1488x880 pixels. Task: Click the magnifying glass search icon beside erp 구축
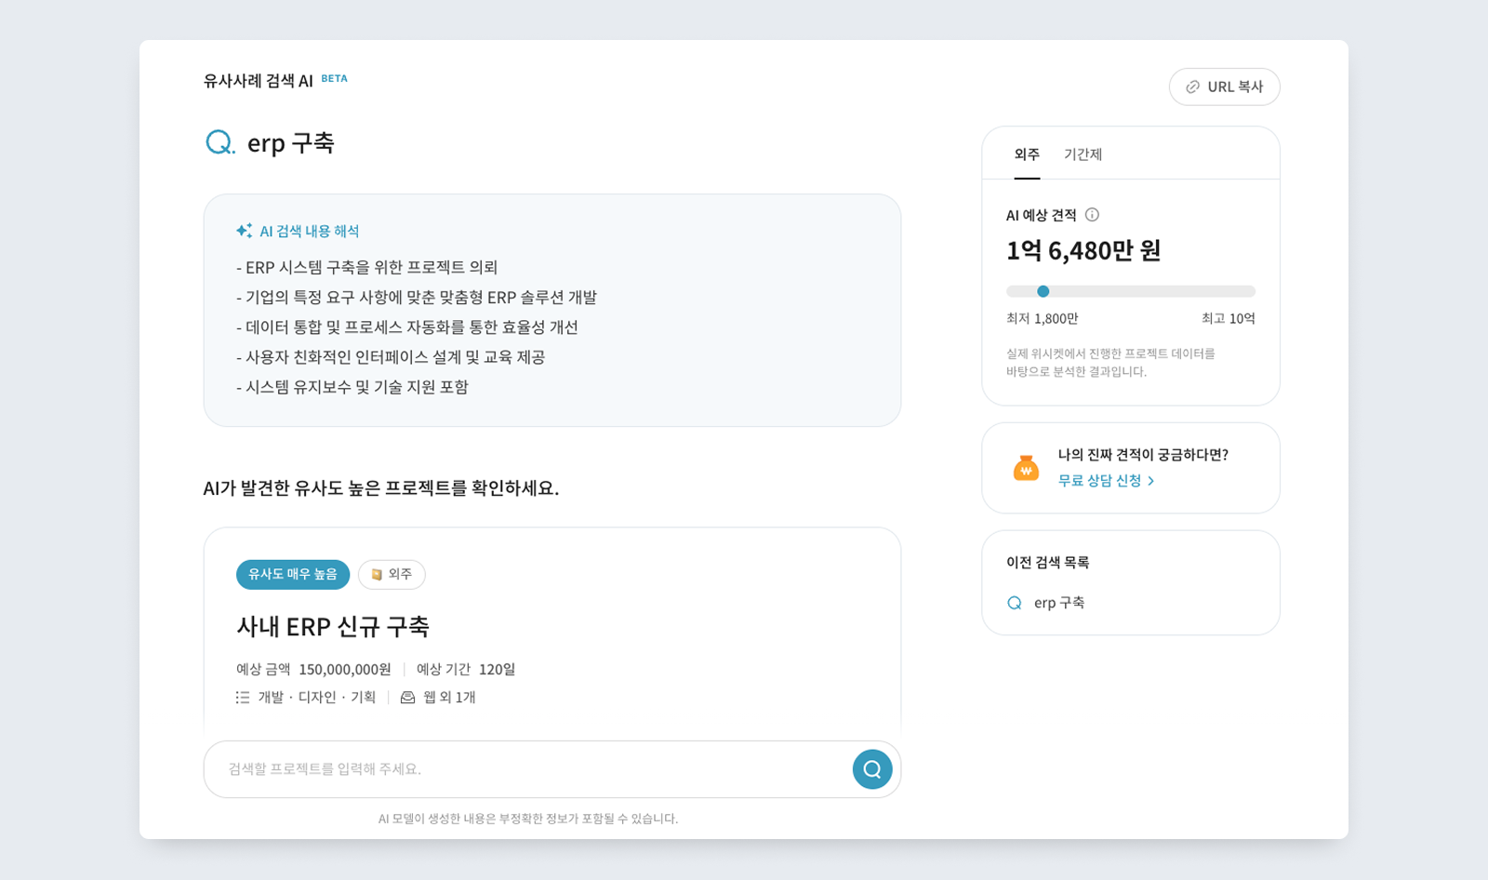coord(218,141)
